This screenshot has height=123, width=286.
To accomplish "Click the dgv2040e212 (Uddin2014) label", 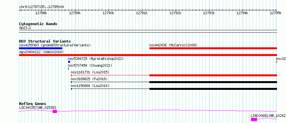I will coord(41,52).
